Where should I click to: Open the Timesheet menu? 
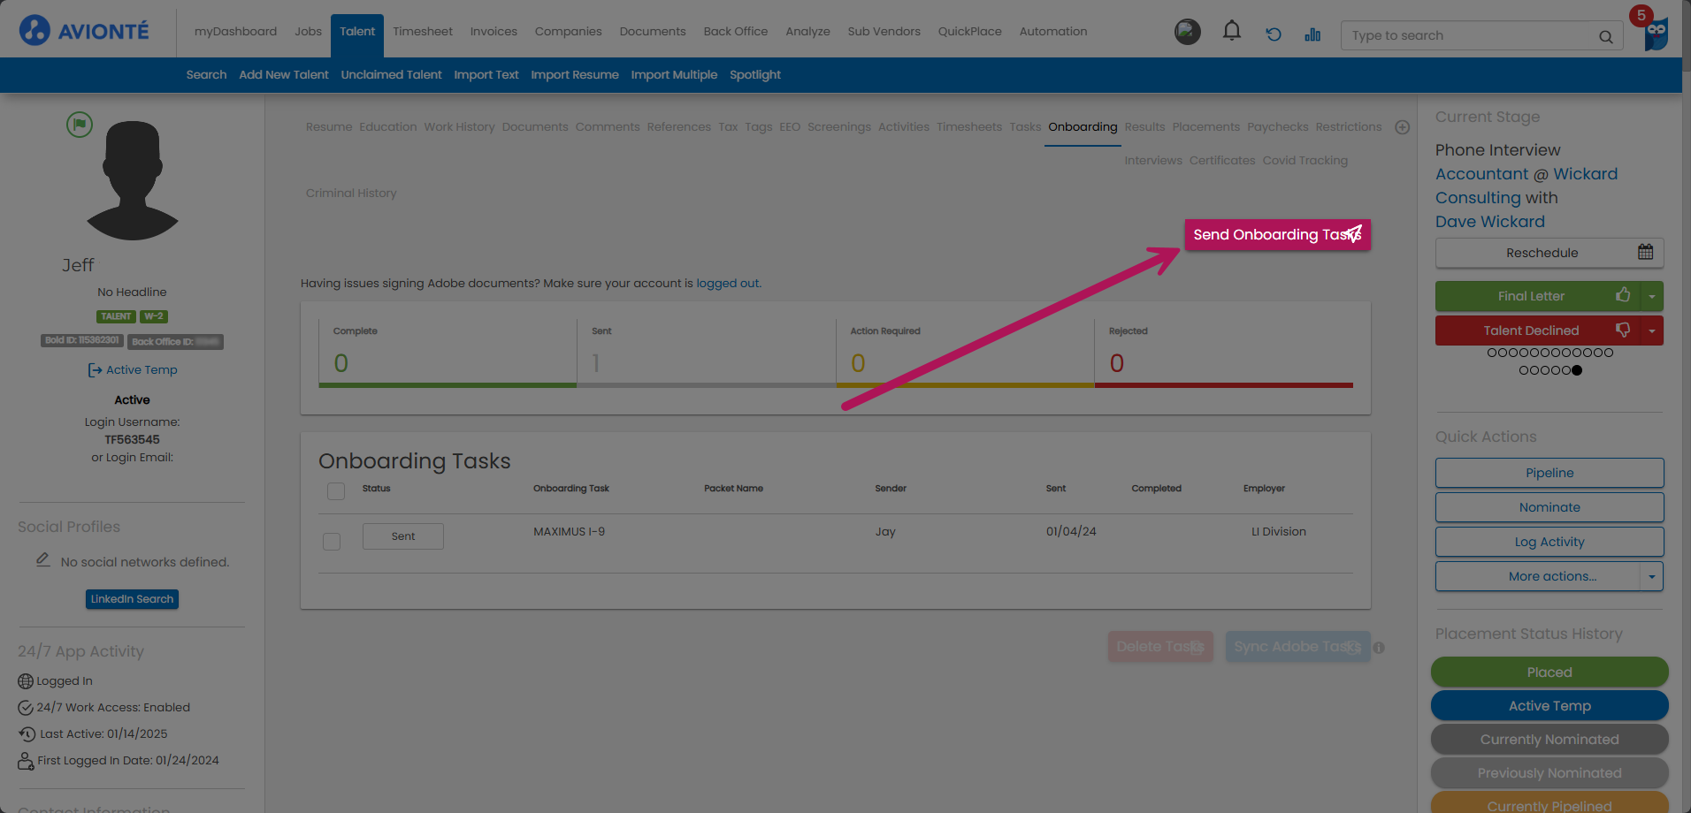[x=423, y=32]
